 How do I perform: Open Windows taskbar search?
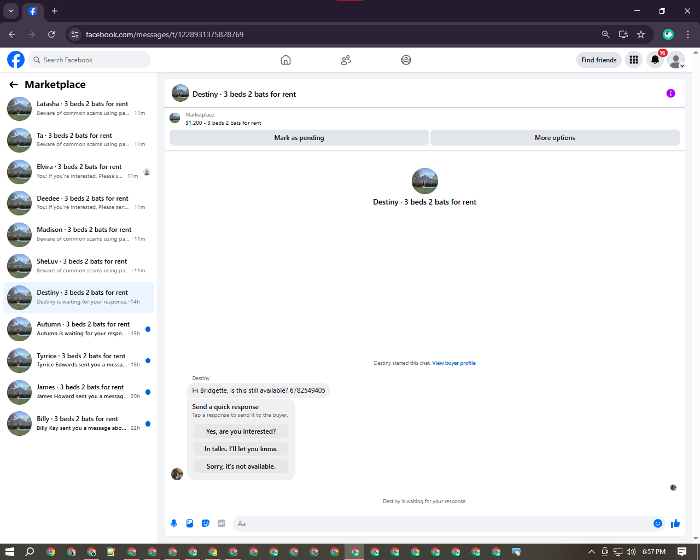click(x=30, y=552)
